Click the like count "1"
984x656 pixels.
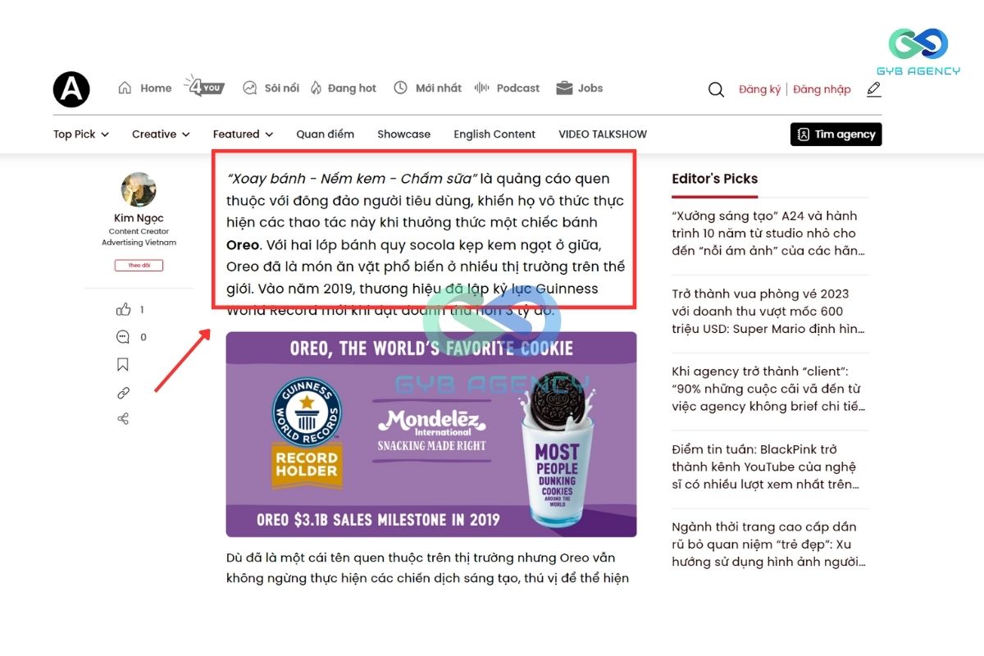click(142, 310)
